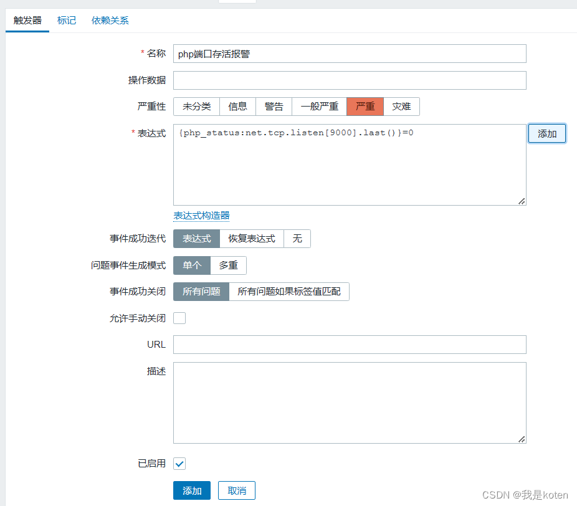Enable the 允许手动关闭 checkbox
Viewport: 577px width, 506px height.
pos(179,318)
